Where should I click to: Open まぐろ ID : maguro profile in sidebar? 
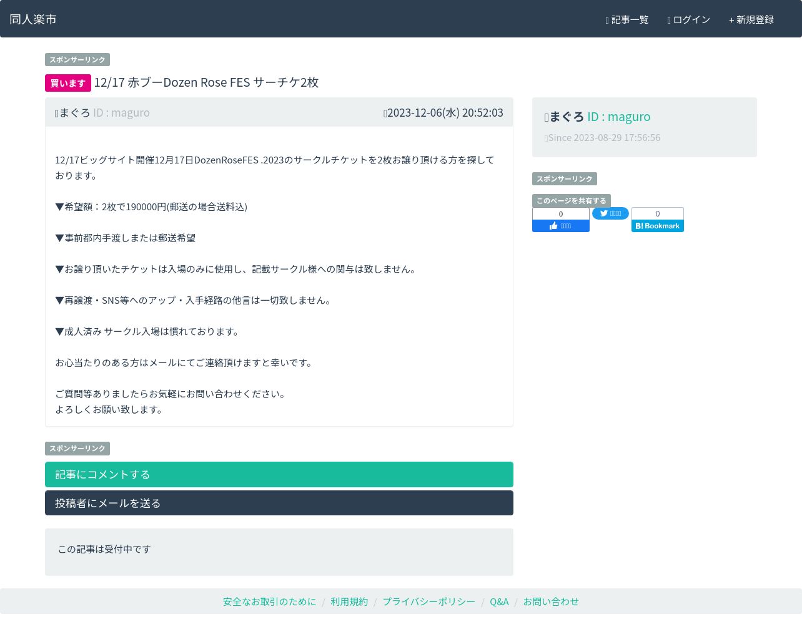(x=597, y=117)
